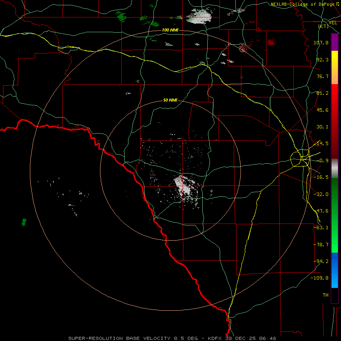The image size is (341, 341).
Task: Select the "VEL" legend heading
Action: coord(333,23)
